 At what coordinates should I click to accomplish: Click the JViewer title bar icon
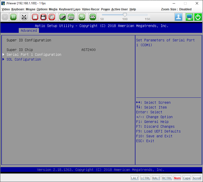(x=3, y=3)
